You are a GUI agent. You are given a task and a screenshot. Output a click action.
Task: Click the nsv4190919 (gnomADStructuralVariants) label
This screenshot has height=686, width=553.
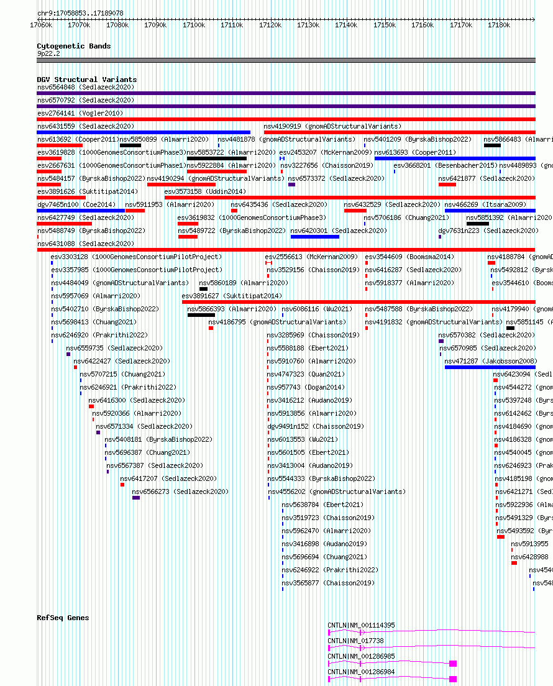click(x=332, y=126)
